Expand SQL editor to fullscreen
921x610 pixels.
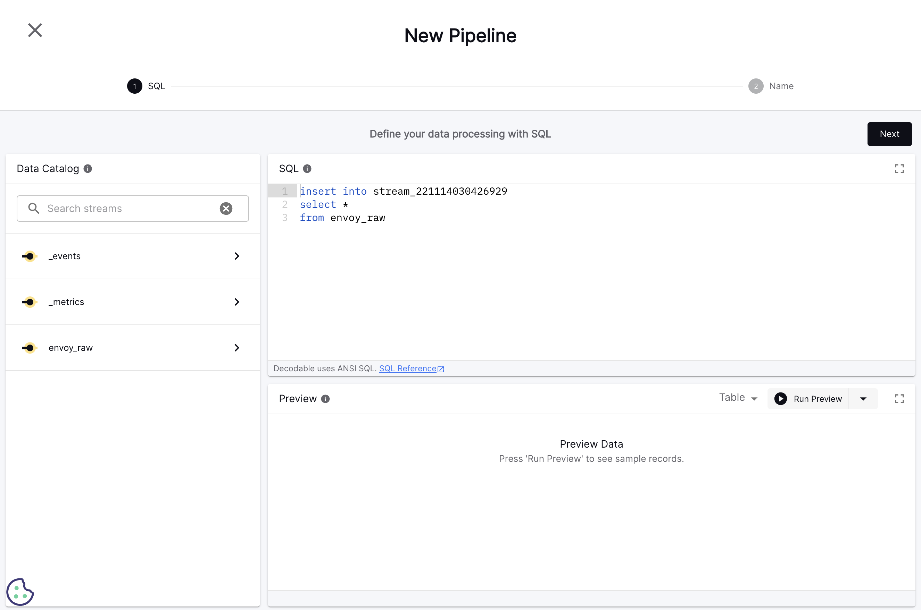pos(899,168)
